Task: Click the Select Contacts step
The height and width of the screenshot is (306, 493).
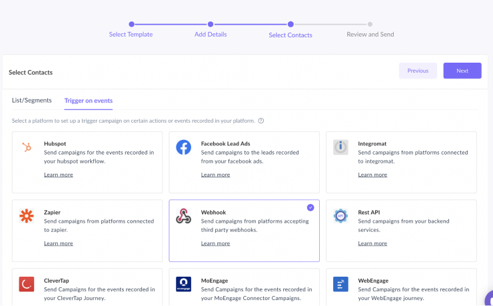Action: 290,35
